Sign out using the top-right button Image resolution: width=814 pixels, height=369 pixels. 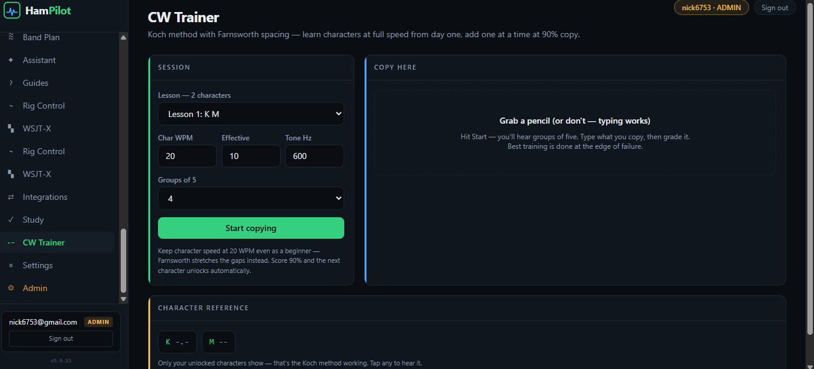coord(775,8)
